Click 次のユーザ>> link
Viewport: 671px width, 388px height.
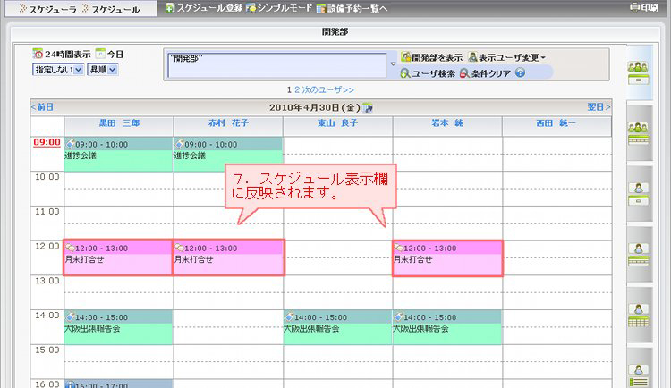point(328,89)
